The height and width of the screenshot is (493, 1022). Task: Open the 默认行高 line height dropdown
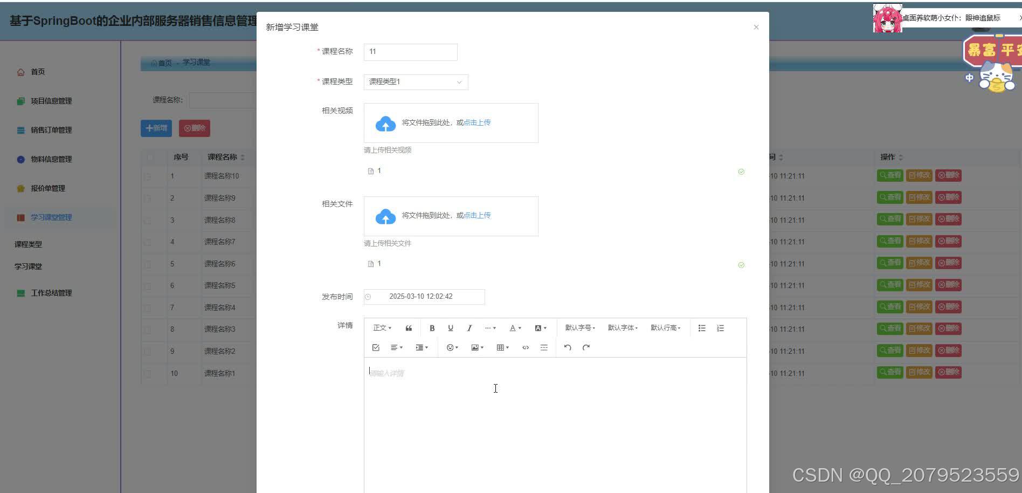(x=665, y=328)
